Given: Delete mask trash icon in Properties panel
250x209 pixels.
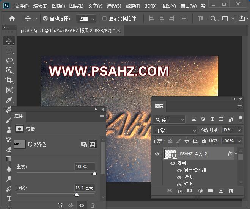Looking at the screenshot, I should pyautogui.click(x=93, y=205).
